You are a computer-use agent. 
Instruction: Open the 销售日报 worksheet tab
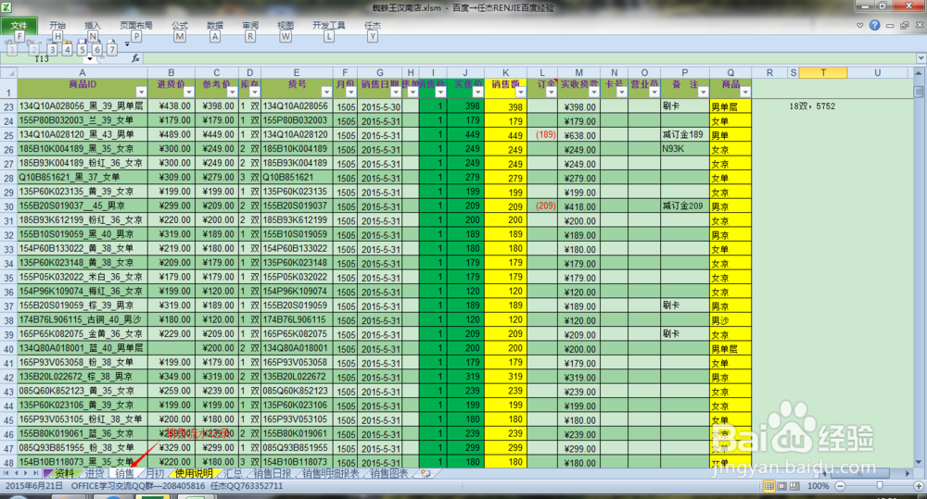pyautogui.click(x=272, y=473)
